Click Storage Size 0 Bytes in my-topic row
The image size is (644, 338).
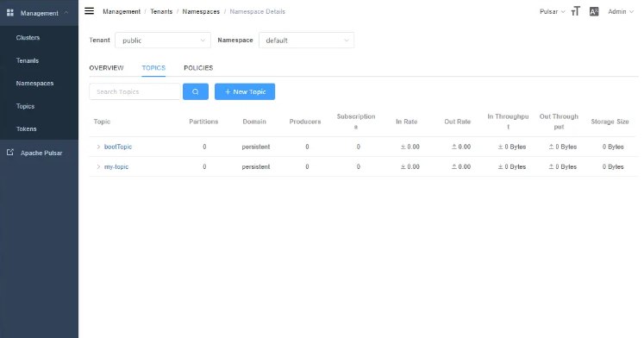[613, 166]
